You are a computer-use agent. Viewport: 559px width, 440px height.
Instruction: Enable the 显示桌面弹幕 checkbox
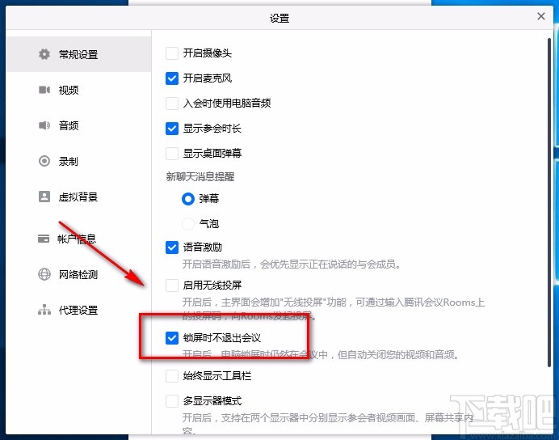click(x=172, y=154)
